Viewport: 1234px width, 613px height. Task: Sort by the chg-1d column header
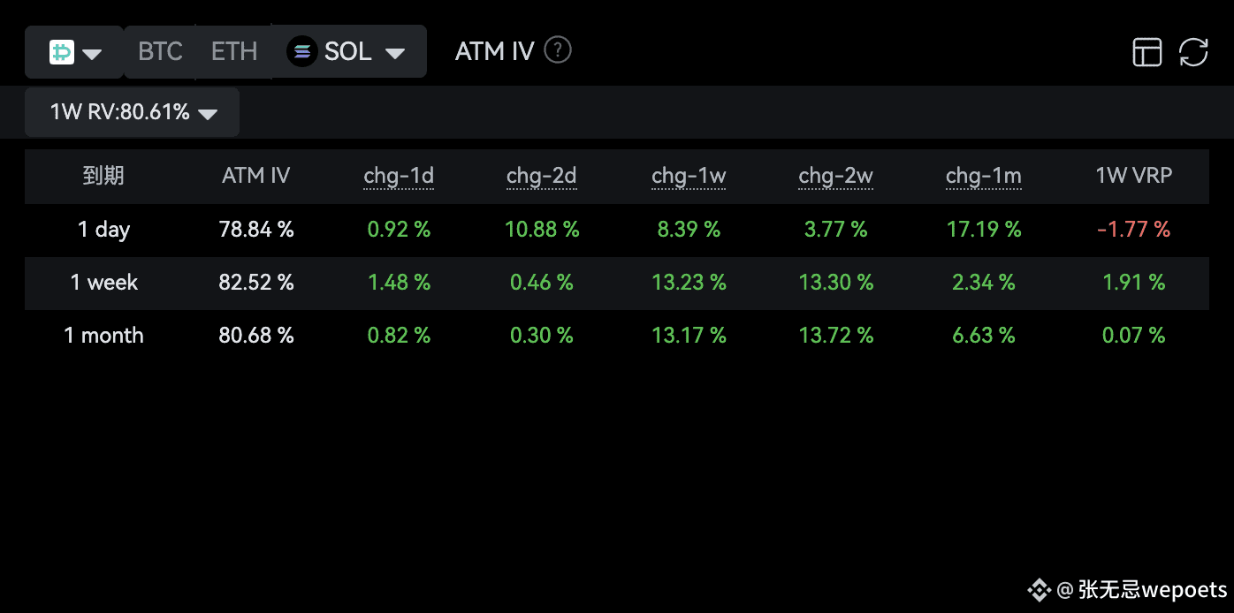click(399, 176)
